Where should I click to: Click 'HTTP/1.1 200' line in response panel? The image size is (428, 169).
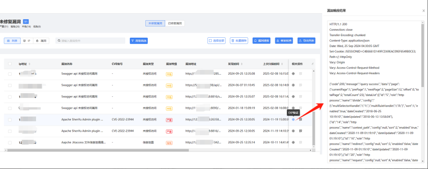coord(338,24)
